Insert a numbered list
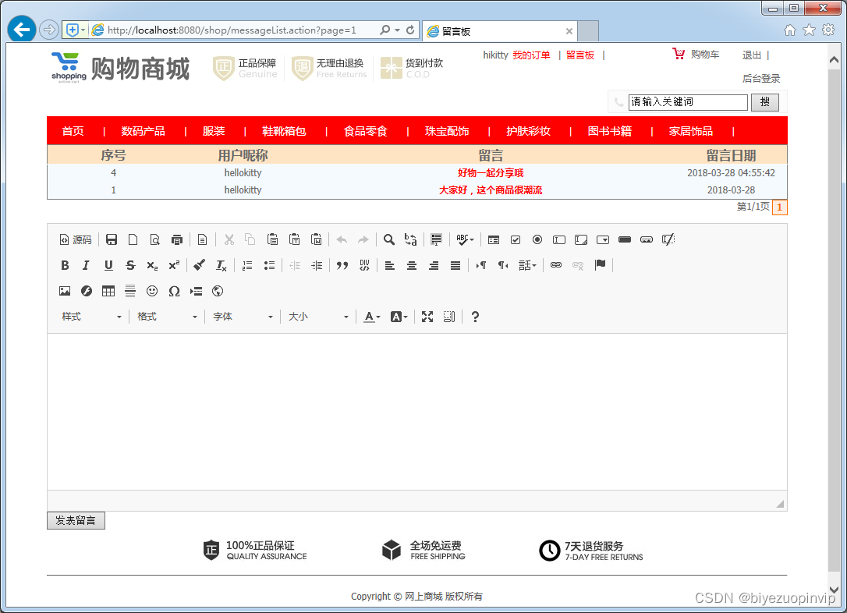The width and height of the screenshot is (847, 613). (x=247, y=265)
